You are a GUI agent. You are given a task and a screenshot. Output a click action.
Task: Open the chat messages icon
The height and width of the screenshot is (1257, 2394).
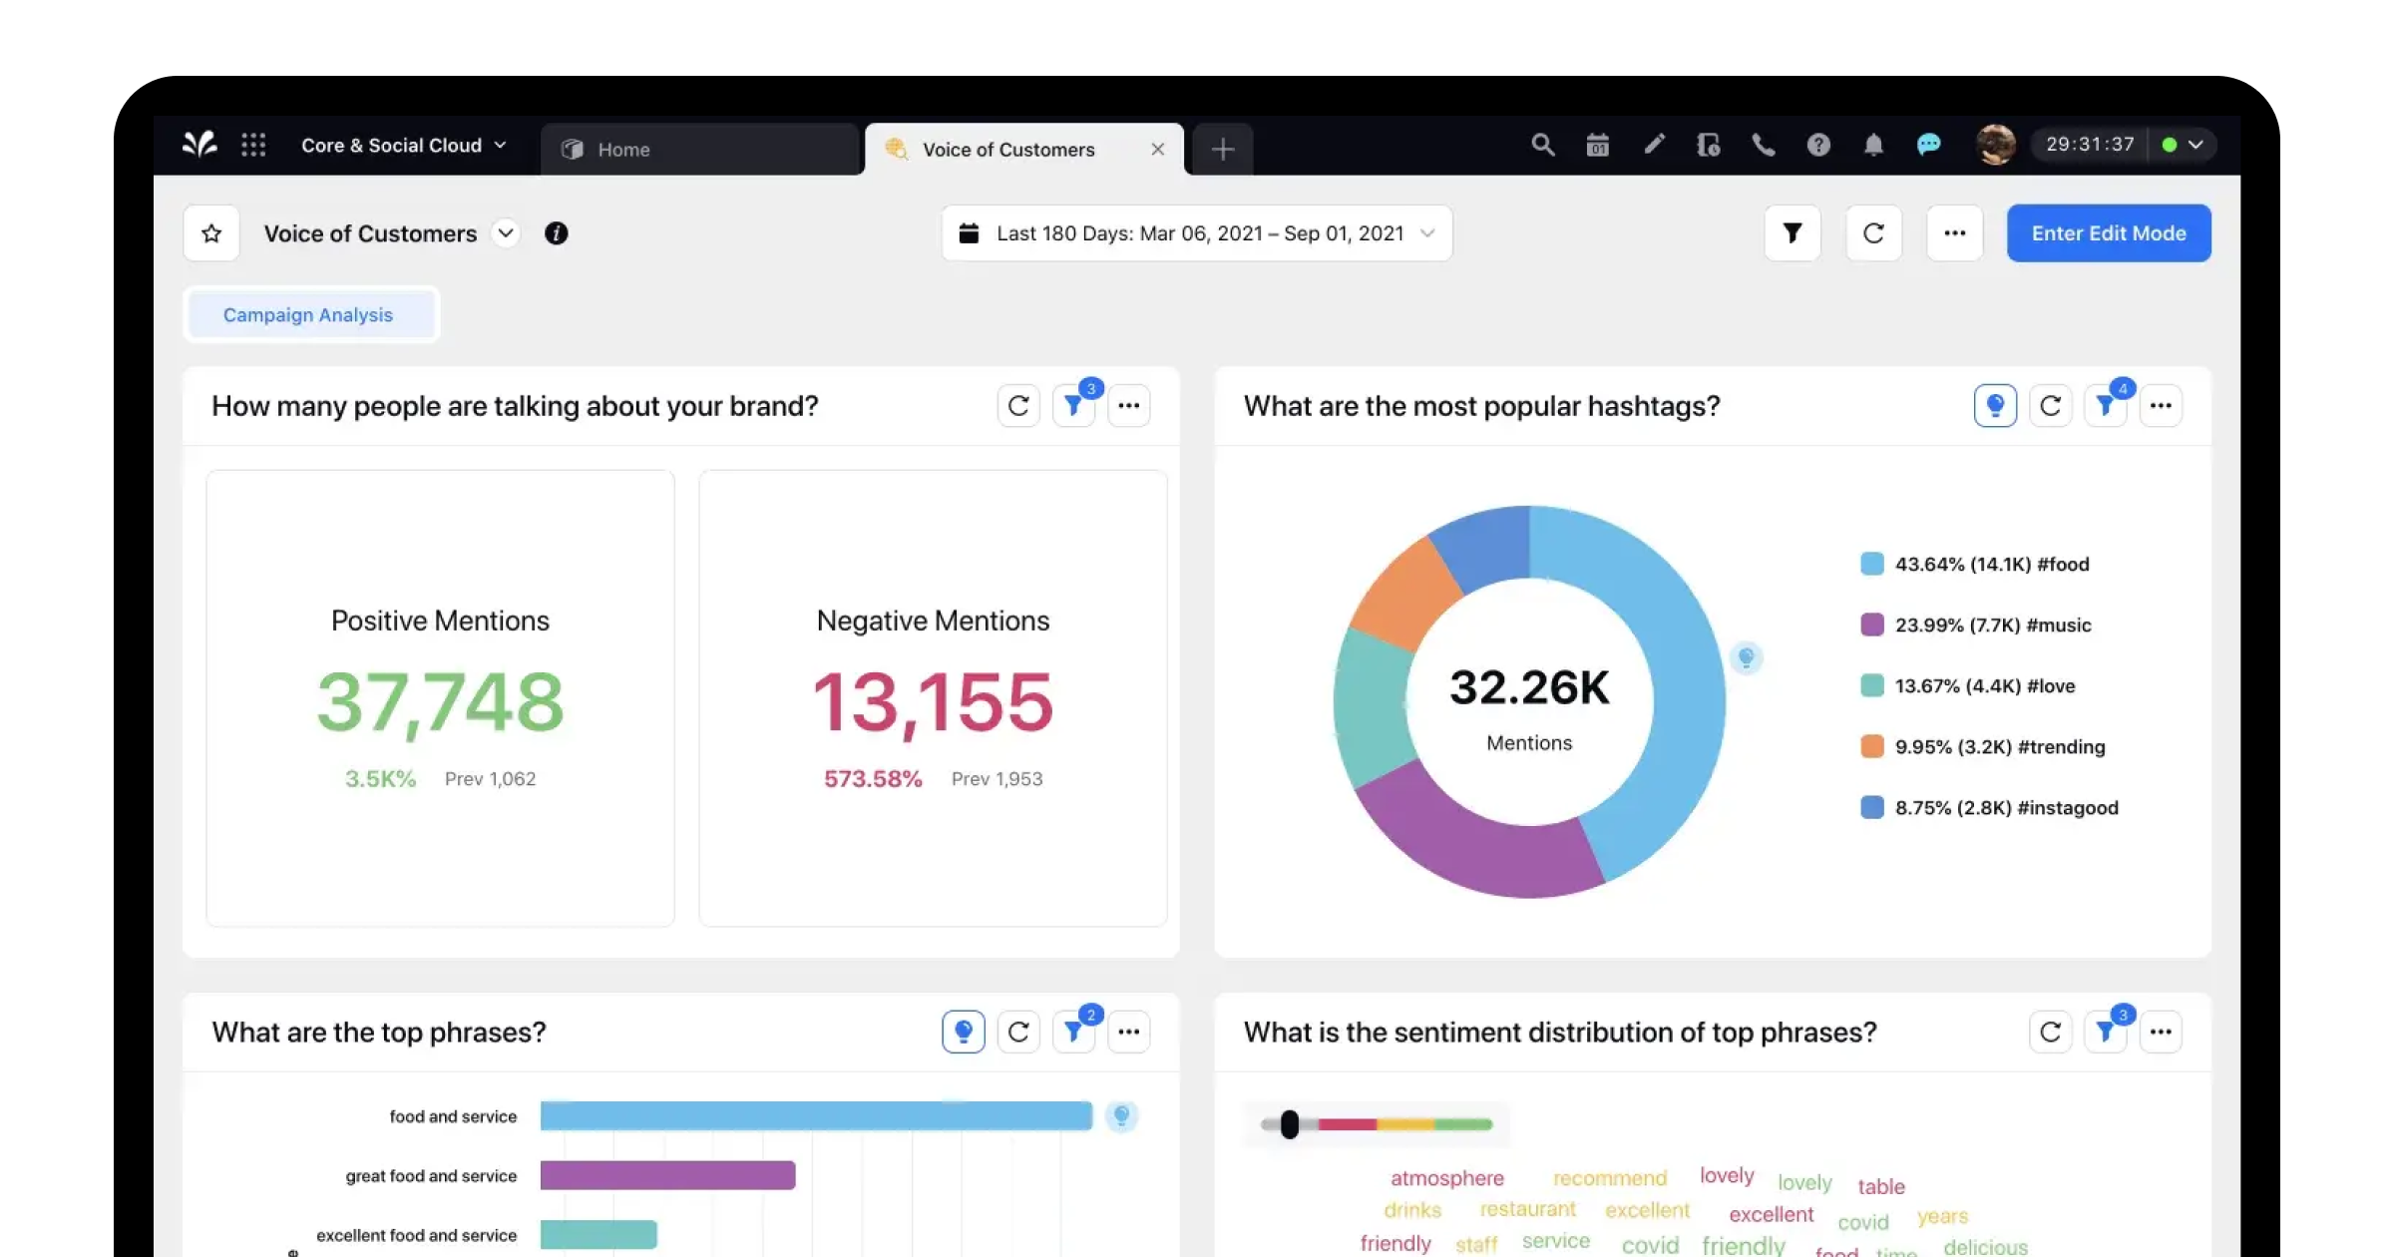click(1928, 146)
